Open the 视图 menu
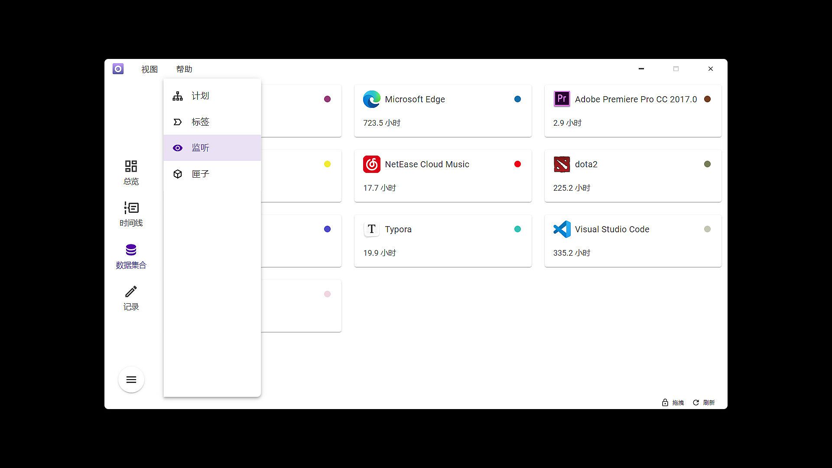Screen dimensions: 832x468 (149, 69)
